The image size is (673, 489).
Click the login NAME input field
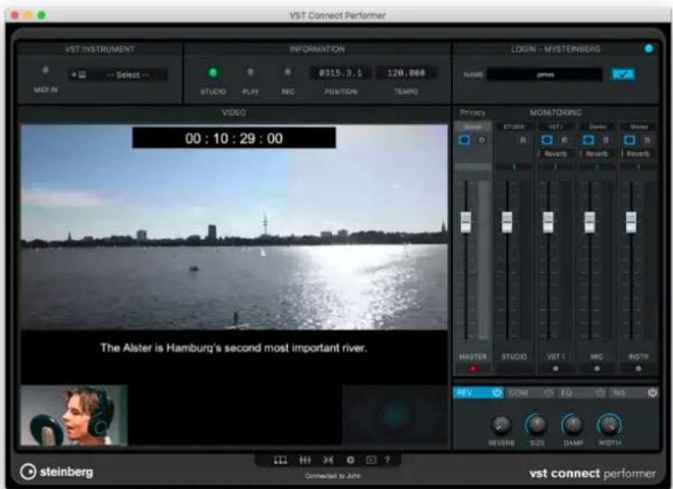545,74
